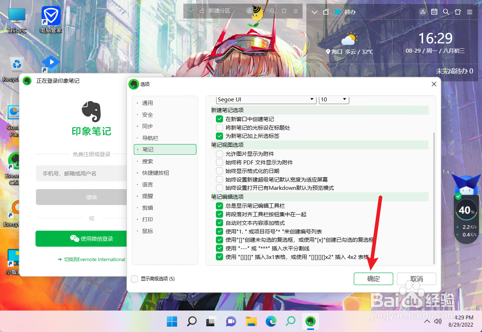
Task: Open the Windows Start button
Action: tap(172, 321)
